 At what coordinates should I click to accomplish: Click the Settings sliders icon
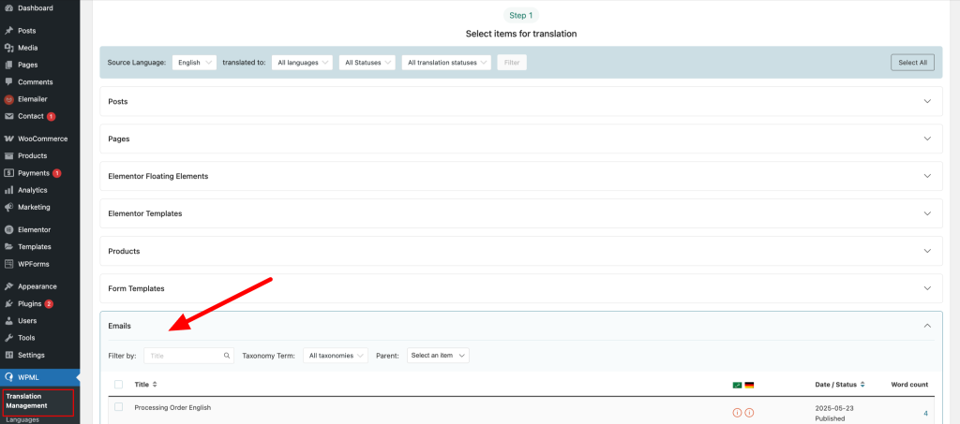tap(8, 355)
